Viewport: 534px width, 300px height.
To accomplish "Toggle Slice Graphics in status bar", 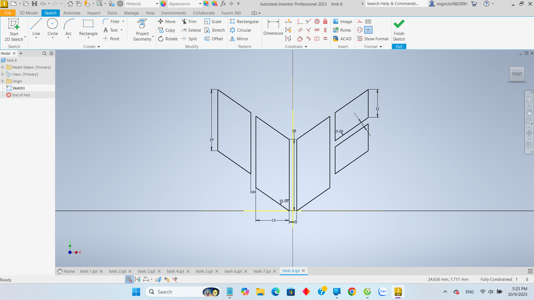I will [158, 279].
